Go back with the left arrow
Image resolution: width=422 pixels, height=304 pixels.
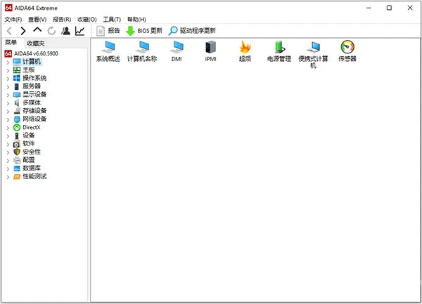click(9, 31)
